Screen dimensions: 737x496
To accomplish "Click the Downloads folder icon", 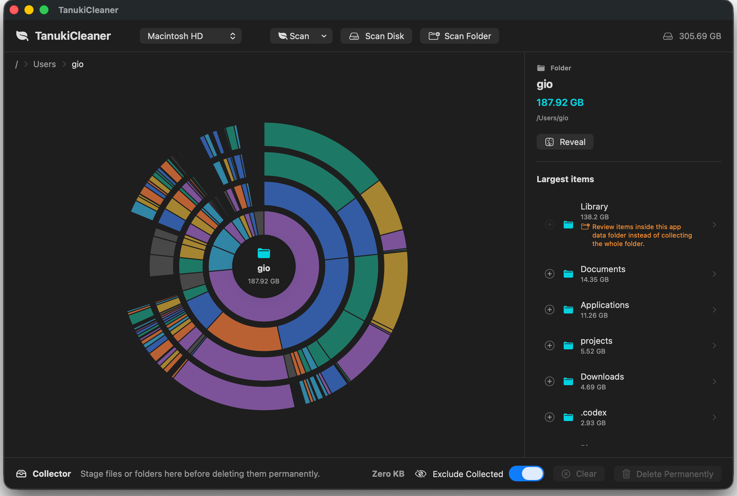I will 569,381.
